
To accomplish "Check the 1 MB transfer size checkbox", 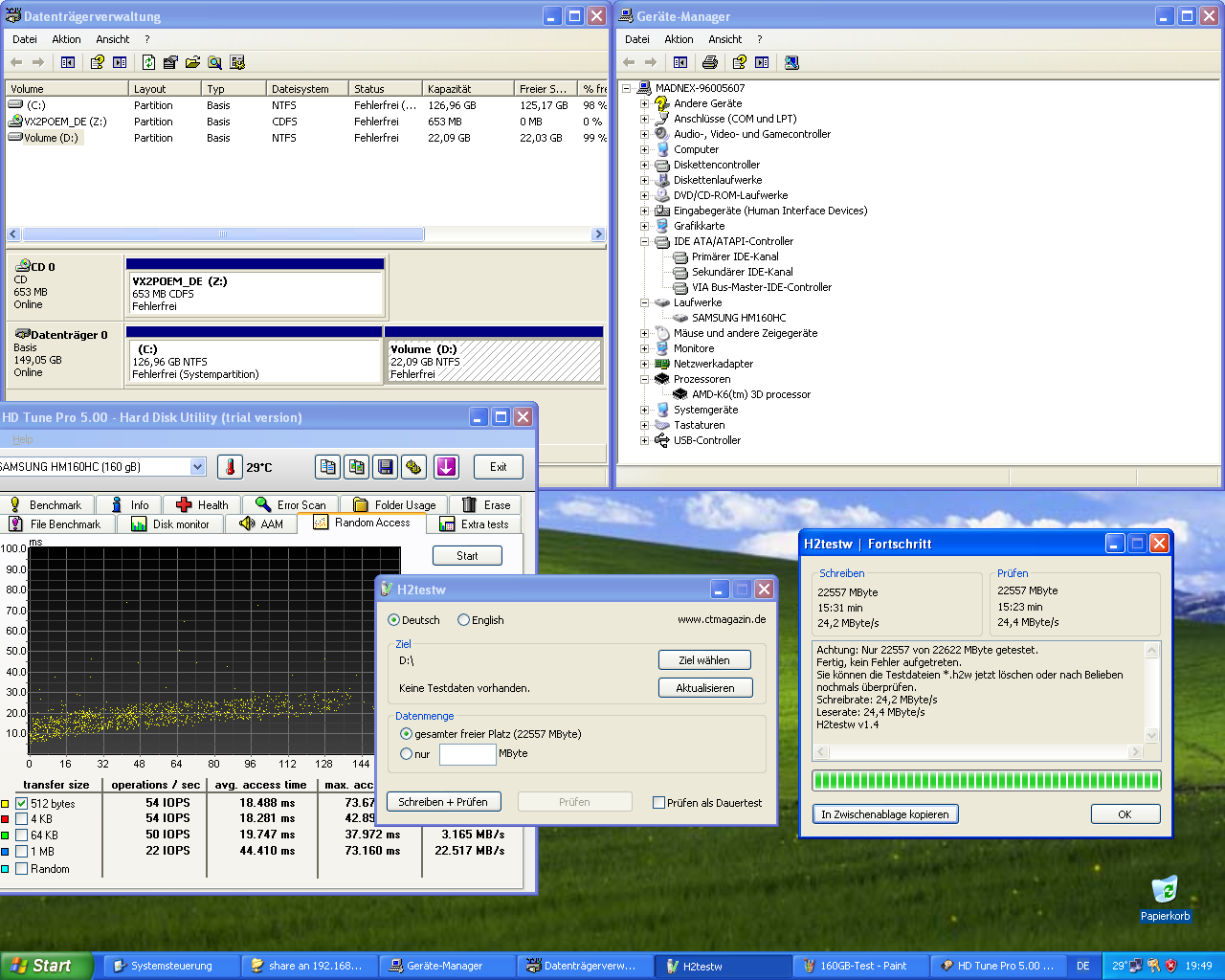I will click(x=21, y=852).
